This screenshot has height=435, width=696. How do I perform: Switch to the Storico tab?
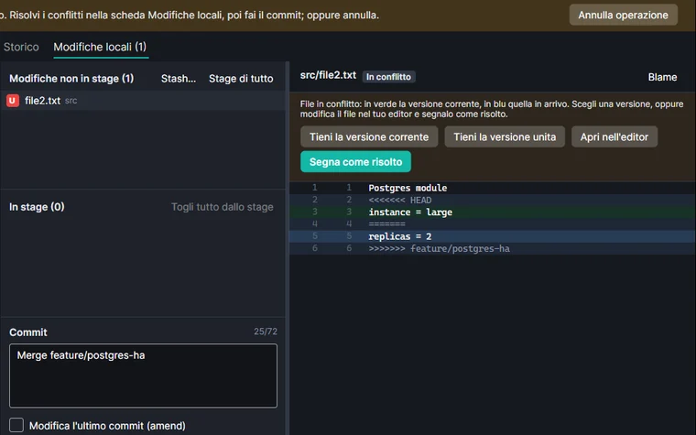21,47
